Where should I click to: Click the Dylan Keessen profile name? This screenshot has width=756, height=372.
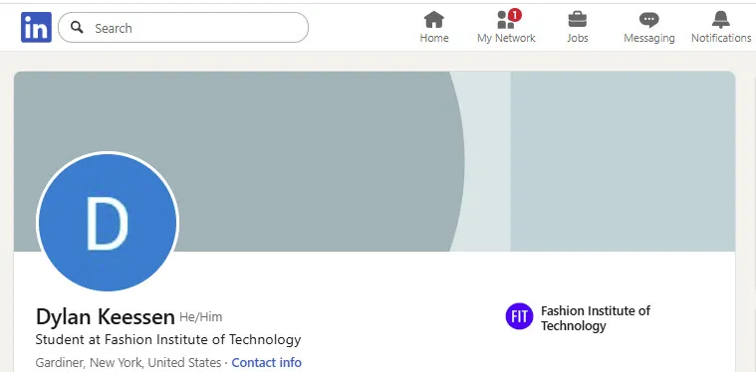[x=106, y=317]
